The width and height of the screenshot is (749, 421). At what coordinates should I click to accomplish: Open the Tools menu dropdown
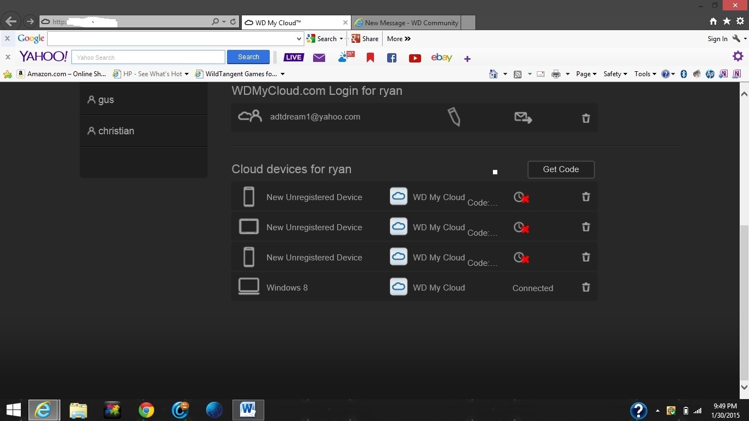click(x=645, y=74)
